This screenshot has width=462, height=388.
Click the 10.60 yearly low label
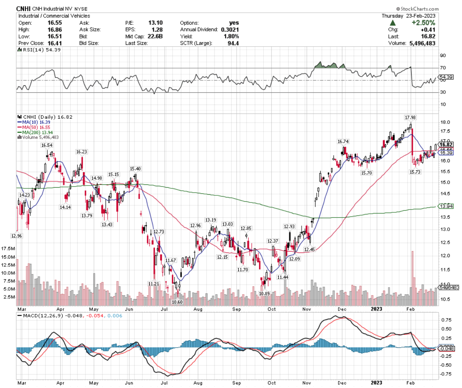(177, 302)
